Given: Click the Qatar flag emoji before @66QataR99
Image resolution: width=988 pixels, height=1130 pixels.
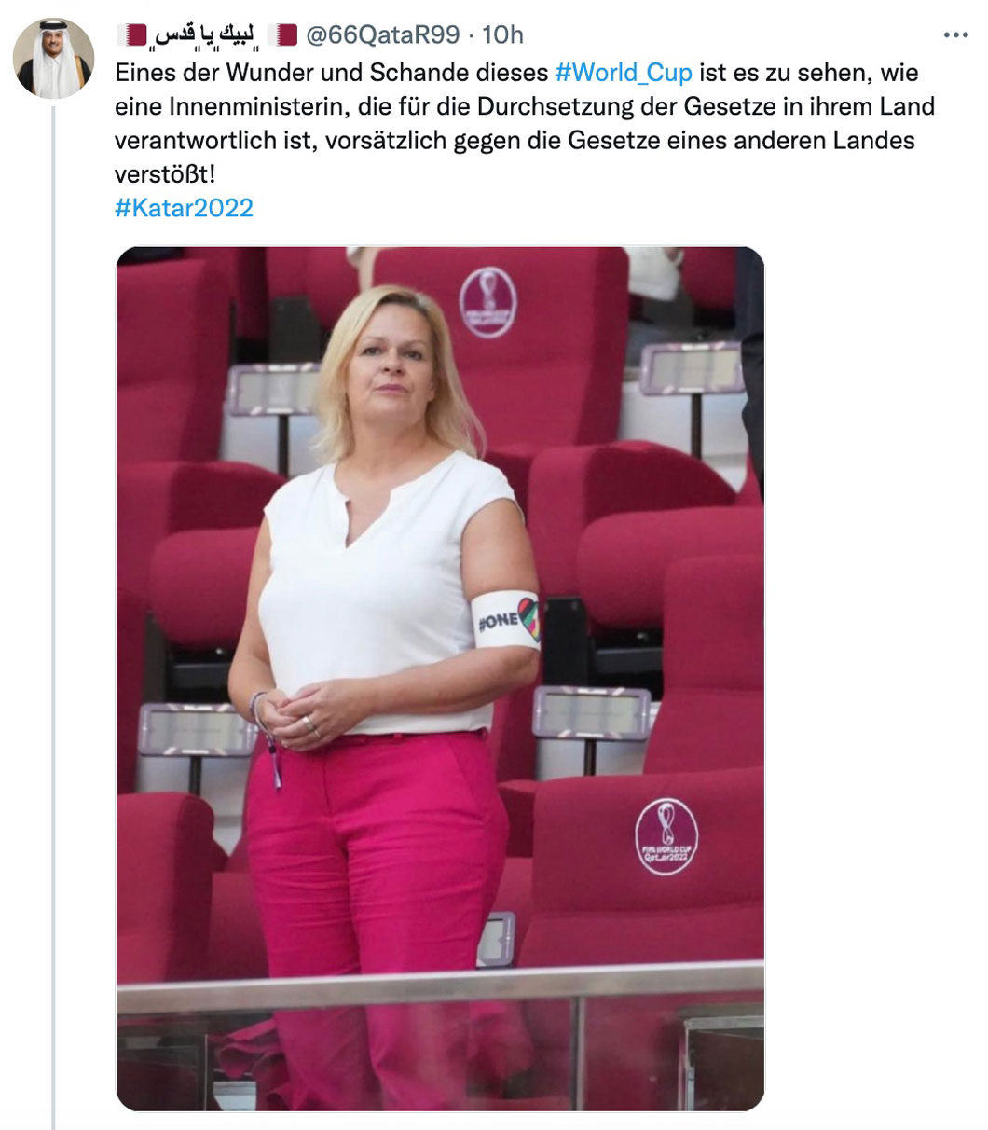Looking at the screenshot, I should coord(282,34).
